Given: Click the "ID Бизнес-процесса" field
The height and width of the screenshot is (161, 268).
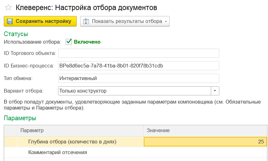Looking at the screenshot, I should pos(139,66).
